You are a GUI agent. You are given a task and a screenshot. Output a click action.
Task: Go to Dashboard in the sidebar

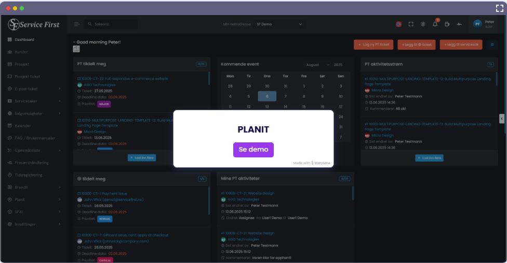pyautogui.click(x=24, y=40)
